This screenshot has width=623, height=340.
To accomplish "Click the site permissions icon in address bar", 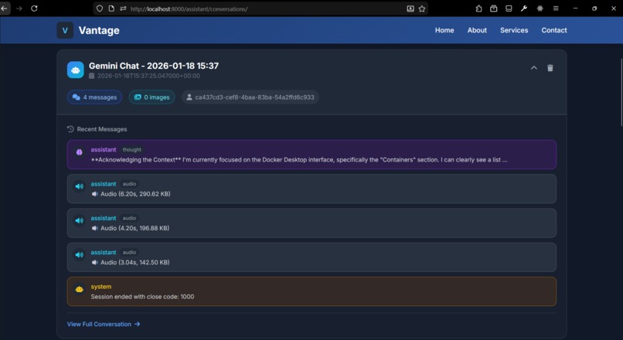I will tap(123, 8).
